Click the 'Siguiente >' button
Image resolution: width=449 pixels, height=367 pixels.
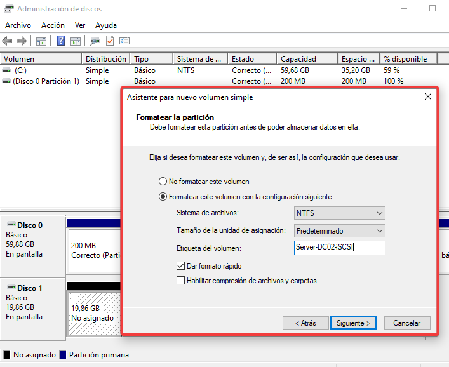pos(354,323)
